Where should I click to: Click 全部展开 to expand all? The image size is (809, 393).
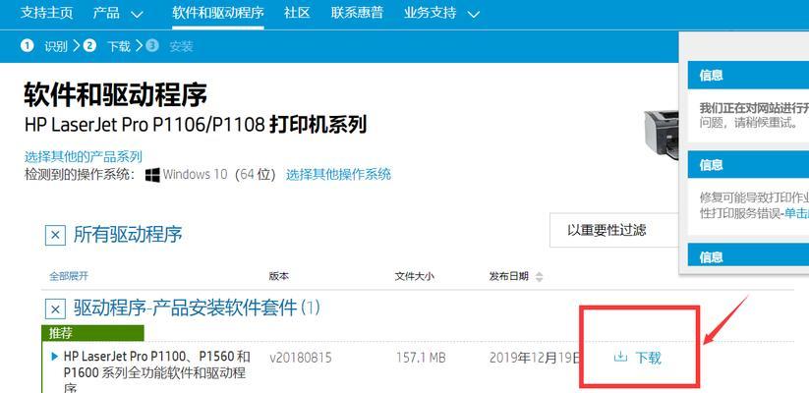click(69, 276)
